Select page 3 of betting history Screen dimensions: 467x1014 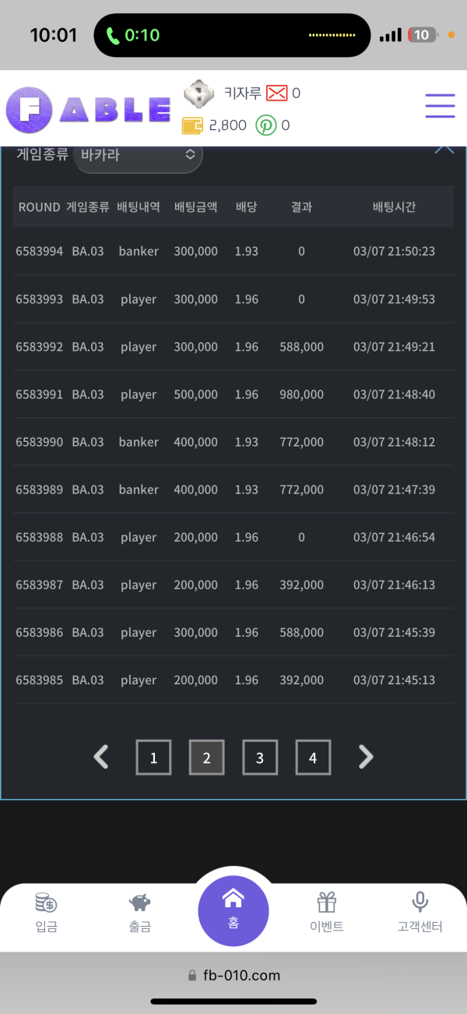[x=260, y=758]
